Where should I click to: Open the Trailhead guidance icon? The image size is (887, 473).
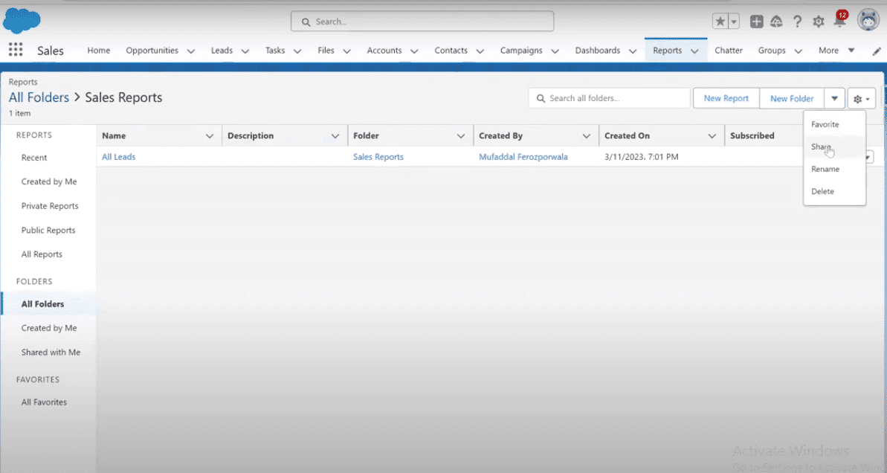point(777,22)
